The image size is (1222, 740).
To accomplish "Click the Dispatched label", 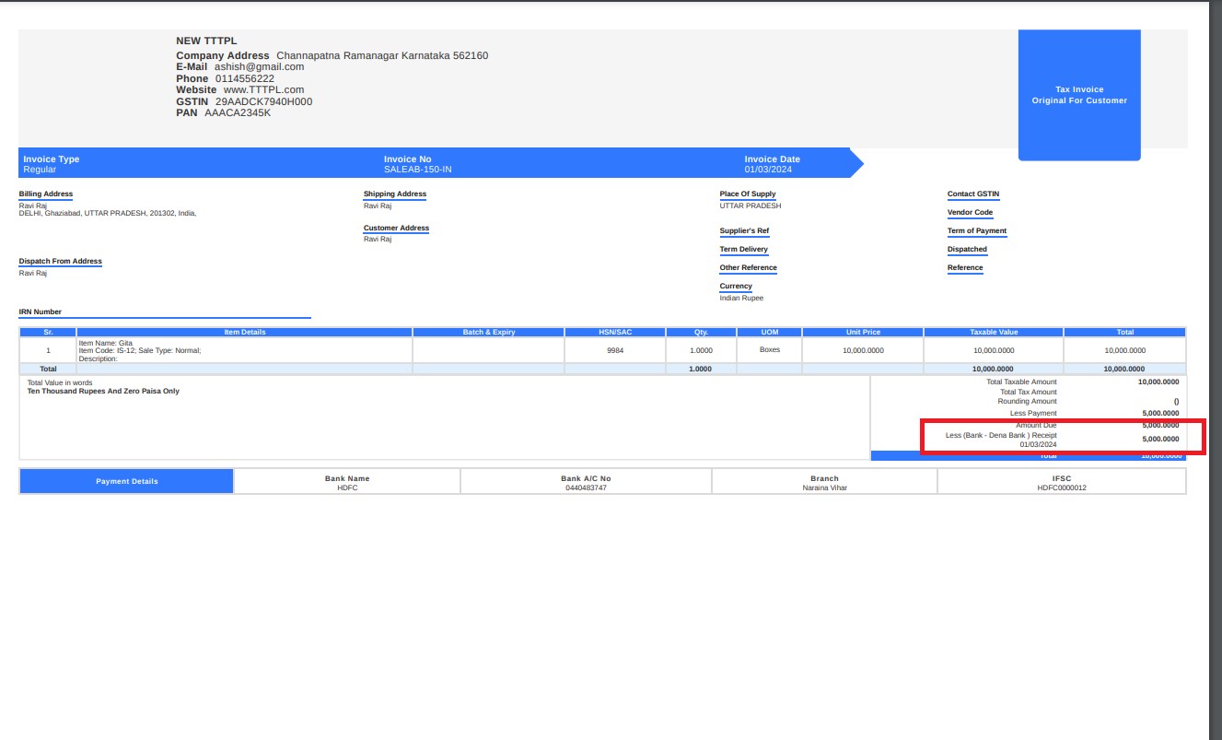I will click(967, 250).
